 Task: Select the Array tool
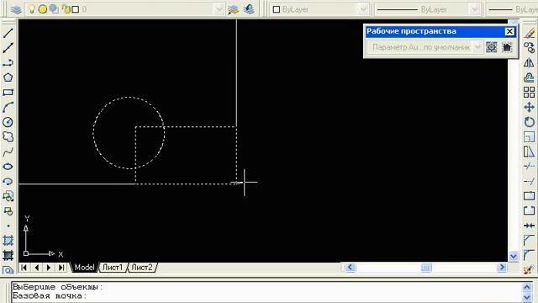[529, 92]
